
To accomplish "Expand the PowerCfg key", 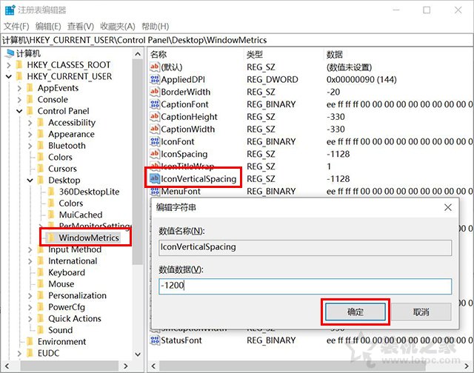I will pos(30,307).
